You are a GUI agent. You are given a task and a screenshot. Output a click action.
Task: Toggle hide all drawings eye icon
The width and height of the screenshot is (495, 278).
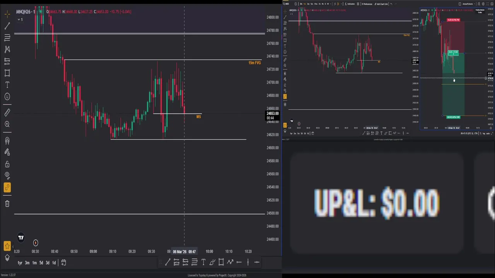7,176
